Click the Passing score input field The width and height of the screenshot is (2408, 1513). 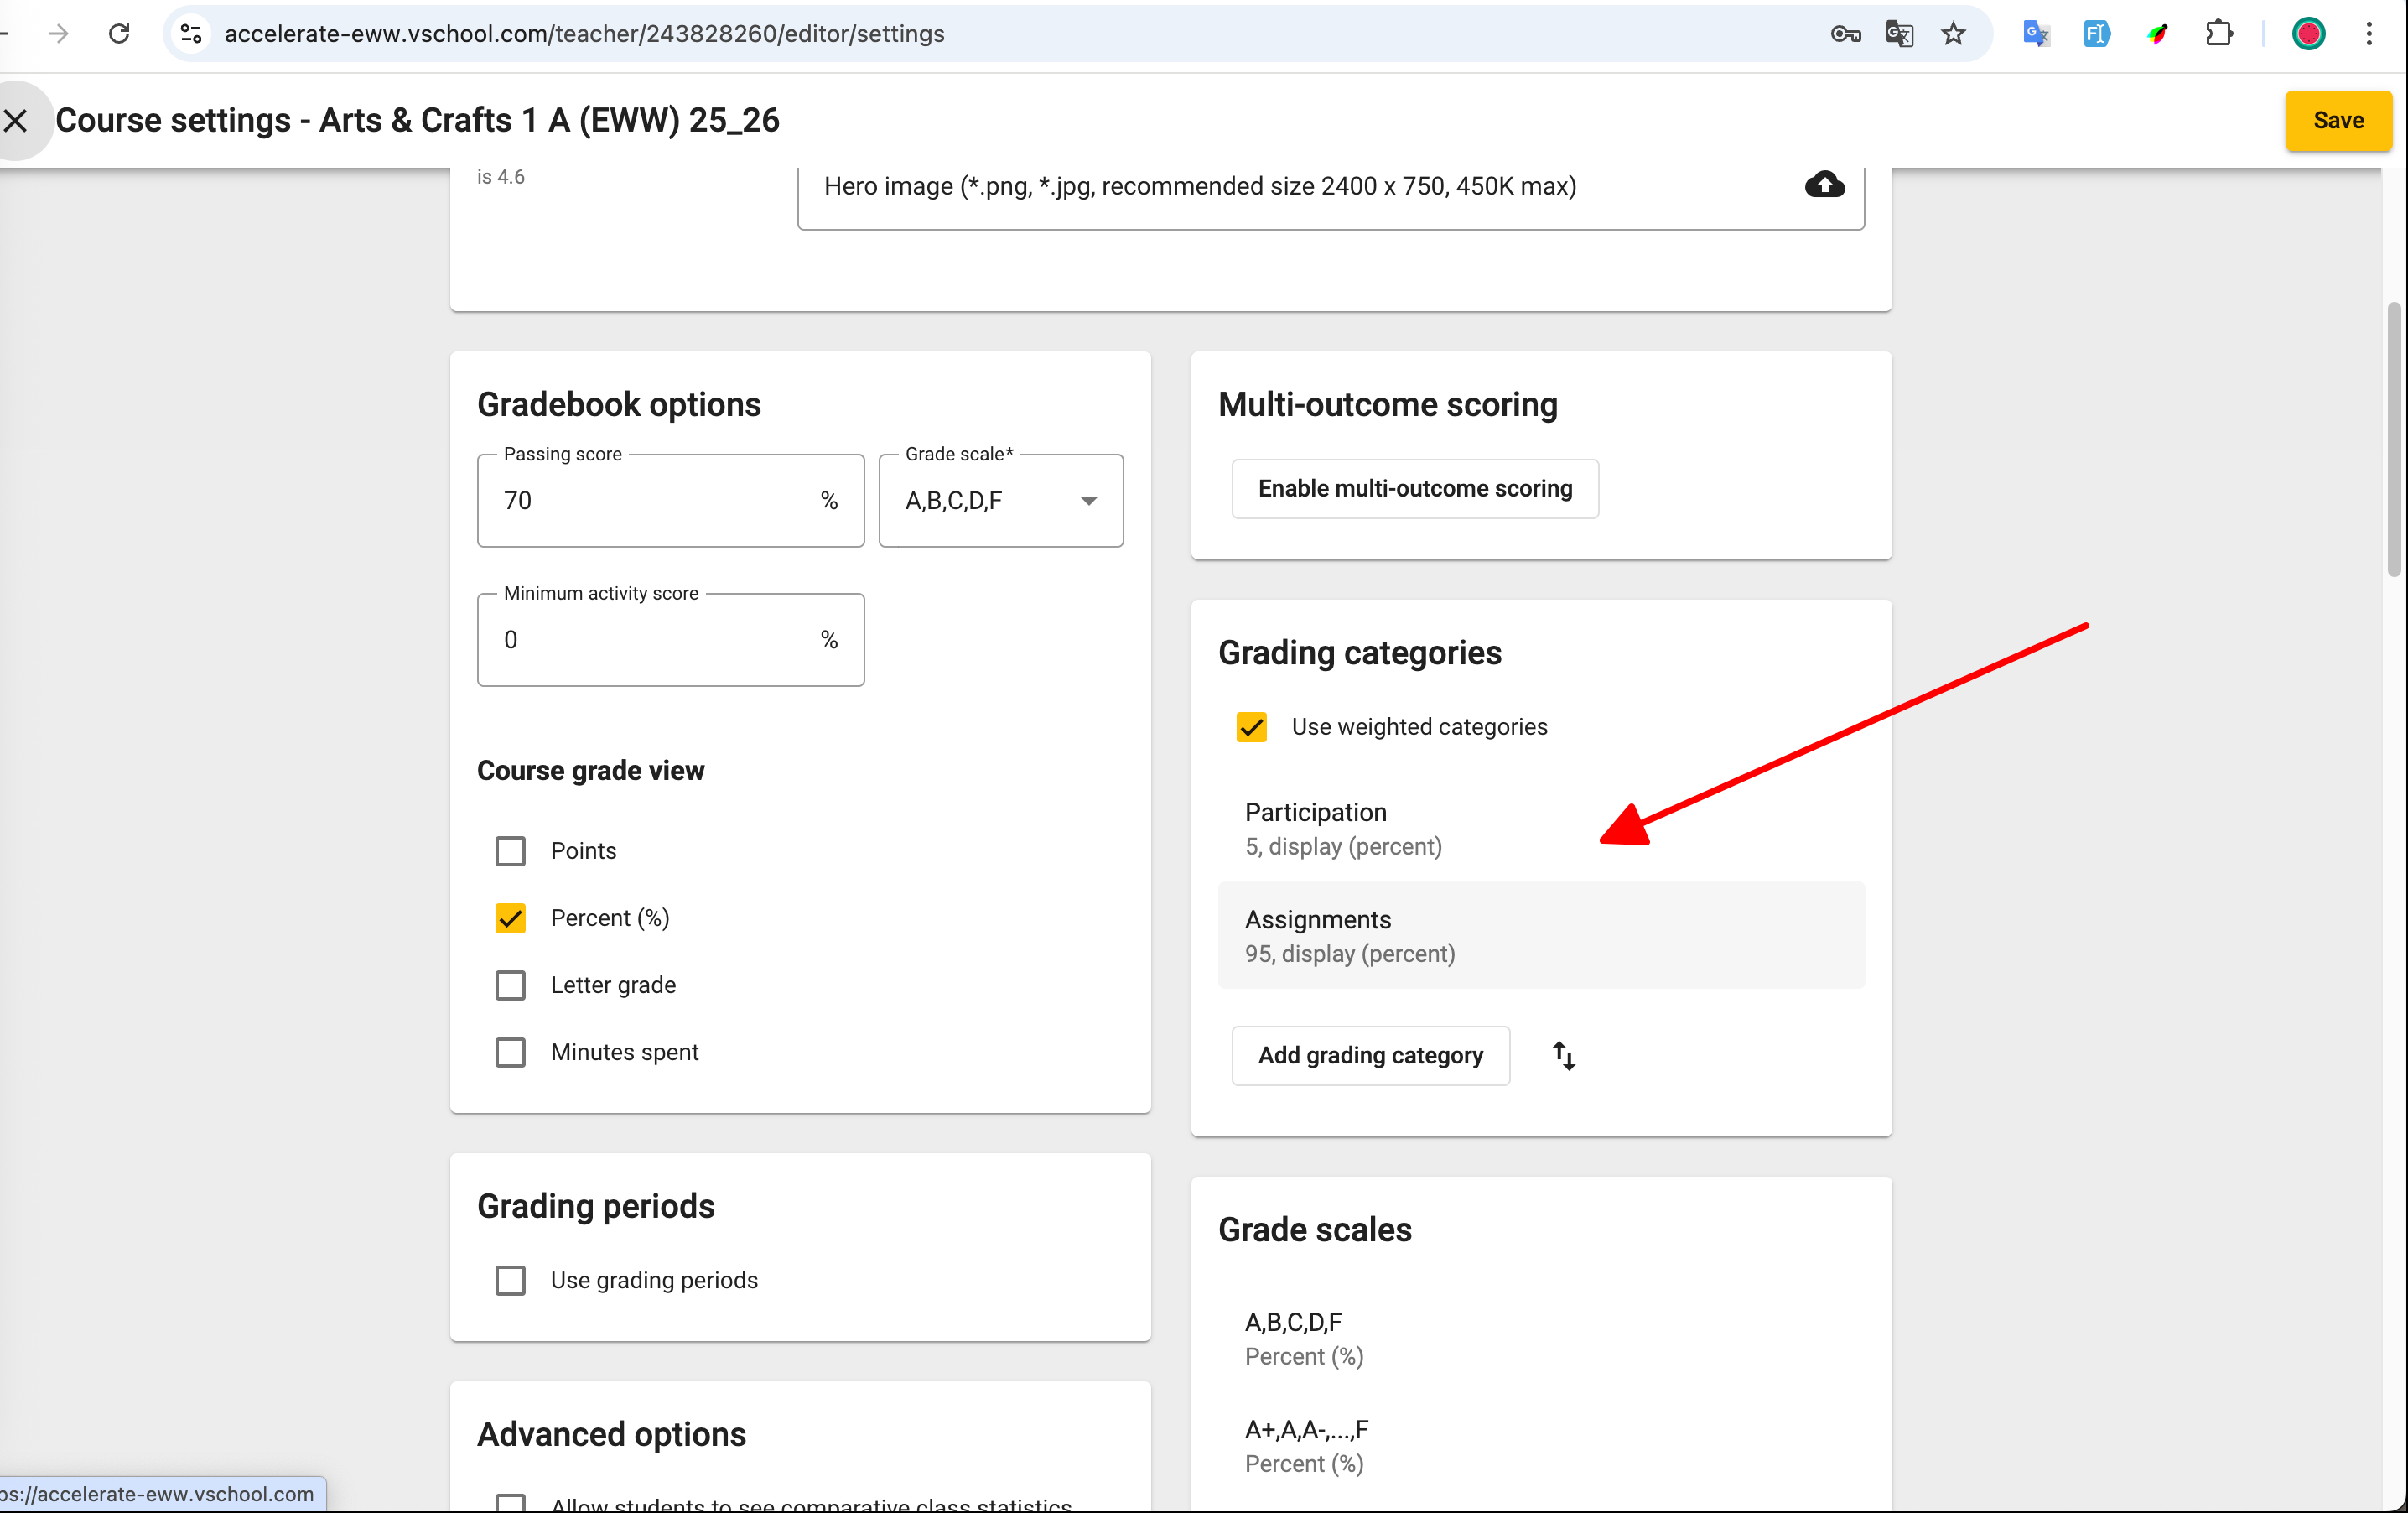(650, 501)
